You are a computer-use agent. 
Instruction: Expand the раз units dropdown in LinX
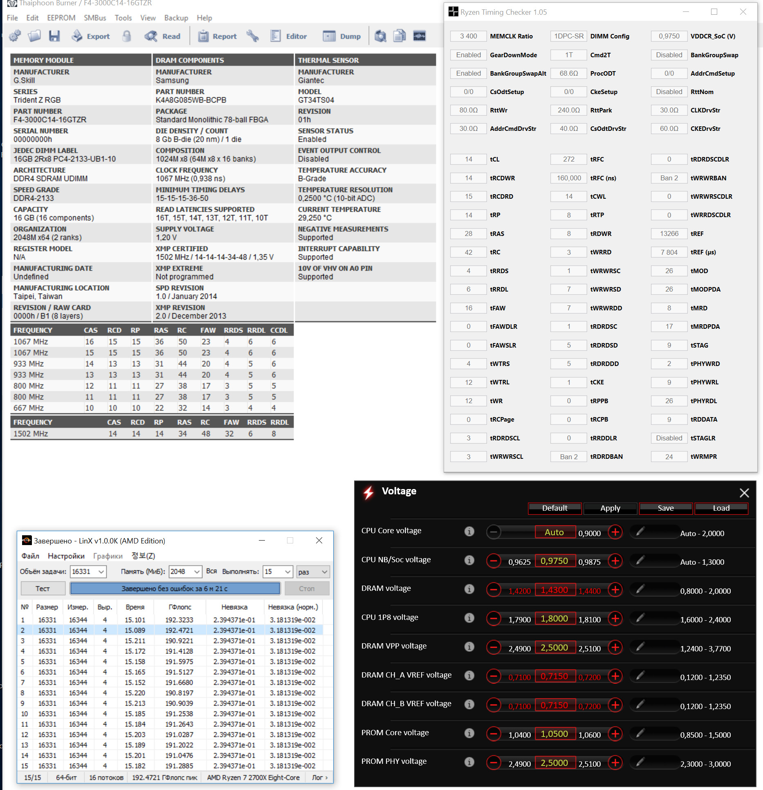coord(313,571)
